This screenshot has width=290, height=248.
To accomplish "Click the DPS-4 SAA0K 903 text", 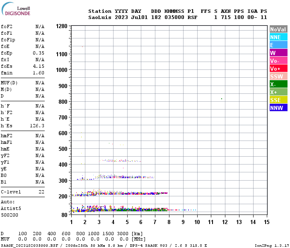I will pos(148,246).
